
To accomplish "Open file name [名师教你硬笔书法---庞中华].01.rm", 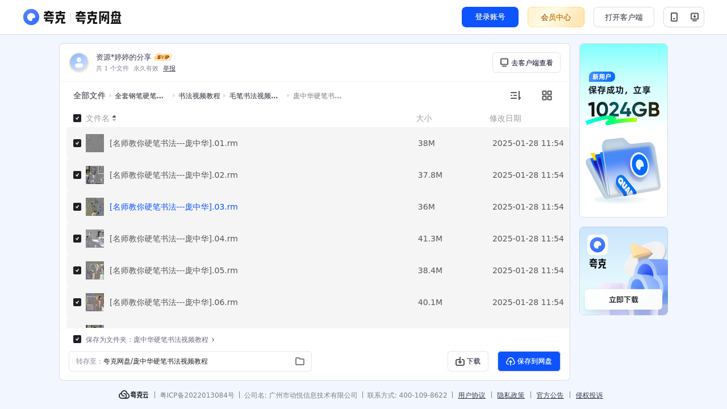I will [x=174, y=143].
